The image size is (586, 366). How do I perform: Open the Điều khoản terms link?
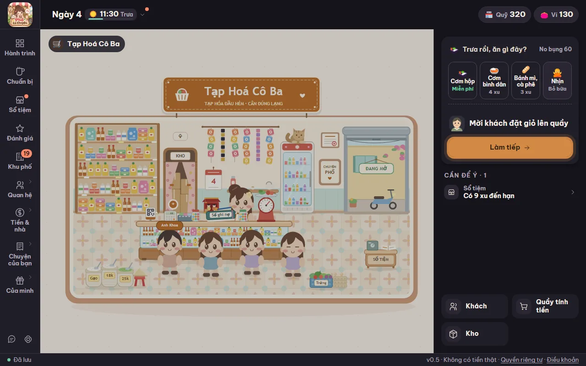point(563,360)
